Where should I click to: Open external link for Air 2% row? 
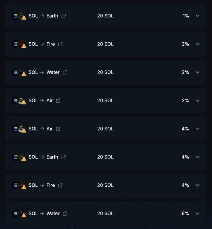(58, 100)
